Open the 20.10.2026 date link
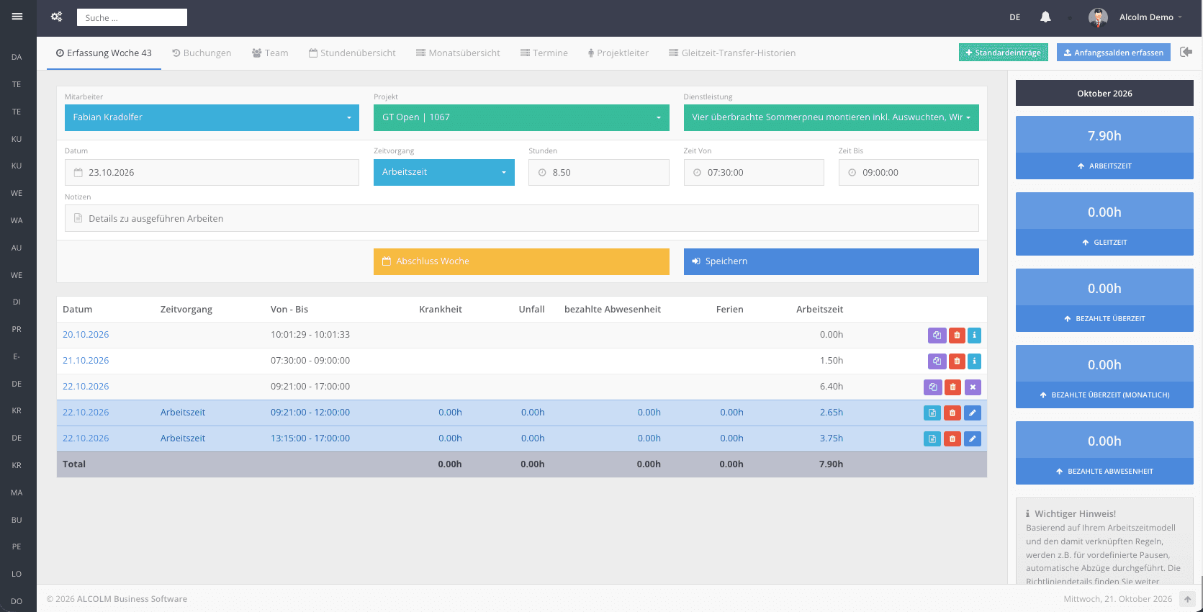Viewport: 1203px width, 612px height. 86,335
